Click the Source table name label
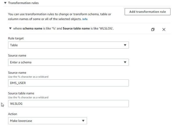174x126 pixels. coord(21,93)
